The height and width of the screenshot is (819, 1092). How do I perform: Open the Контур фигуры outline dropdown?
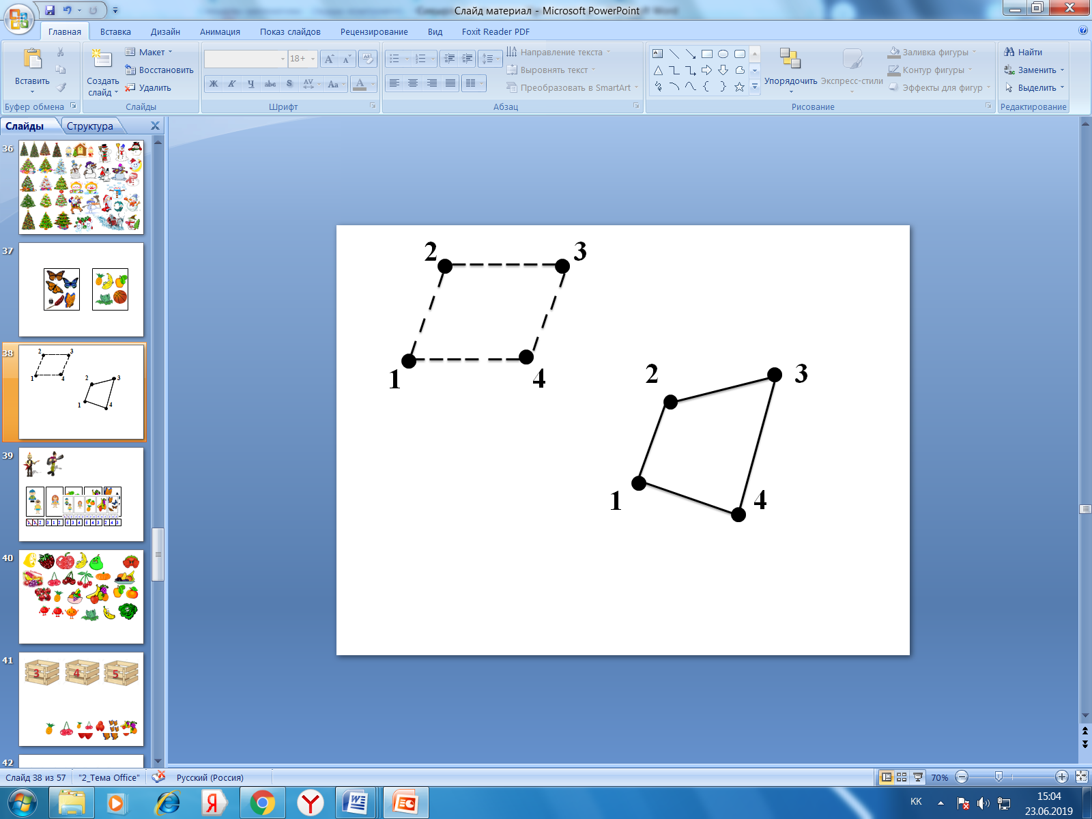click(930, 70)
